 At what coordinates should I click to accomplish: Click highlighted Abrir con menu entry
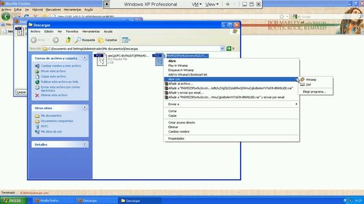pyautogui.click(x=231, y=79)
